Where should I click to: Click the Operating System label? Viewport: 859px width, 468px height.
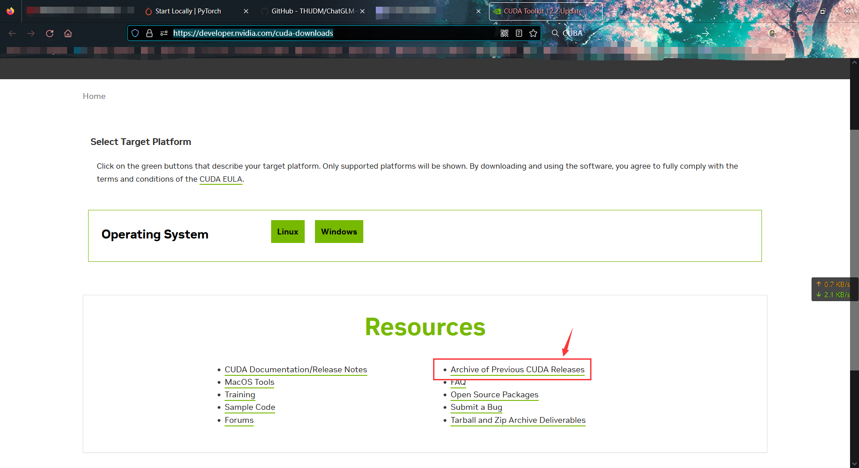[x=155, y=234]
